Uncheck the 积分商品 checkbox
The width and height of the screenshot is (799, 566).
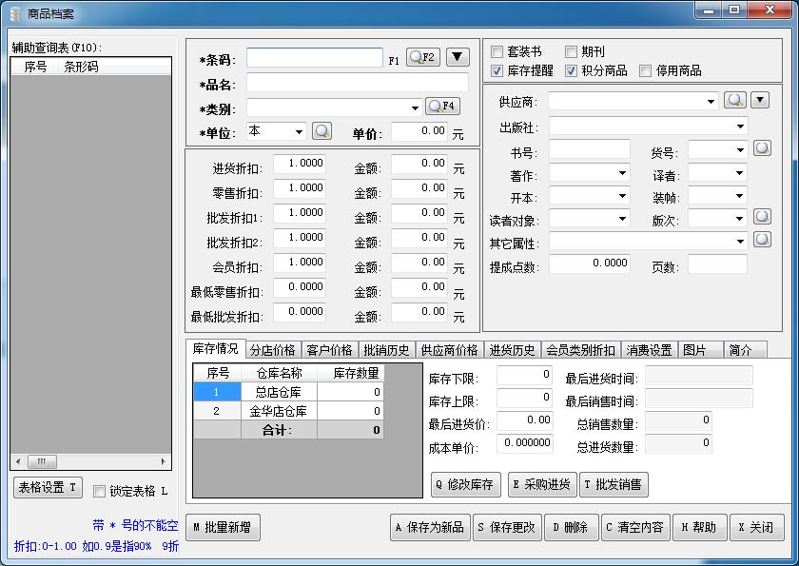(x=571, y=70)
